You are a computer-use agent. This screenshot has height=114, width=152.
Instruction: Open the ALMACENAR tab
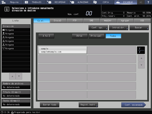80,2
